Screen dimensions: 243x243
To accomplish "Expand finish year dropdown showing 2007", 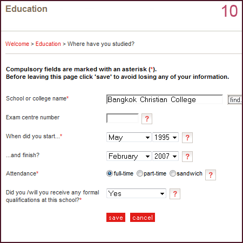I will coord(165,156).
